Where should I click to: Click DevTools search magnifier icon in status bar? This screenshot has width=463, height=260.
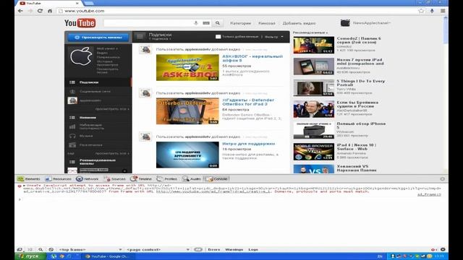point(41,249)
